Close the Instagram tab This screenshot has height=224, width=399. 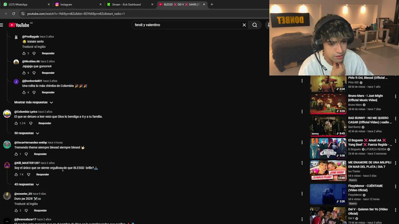point(100,4)
